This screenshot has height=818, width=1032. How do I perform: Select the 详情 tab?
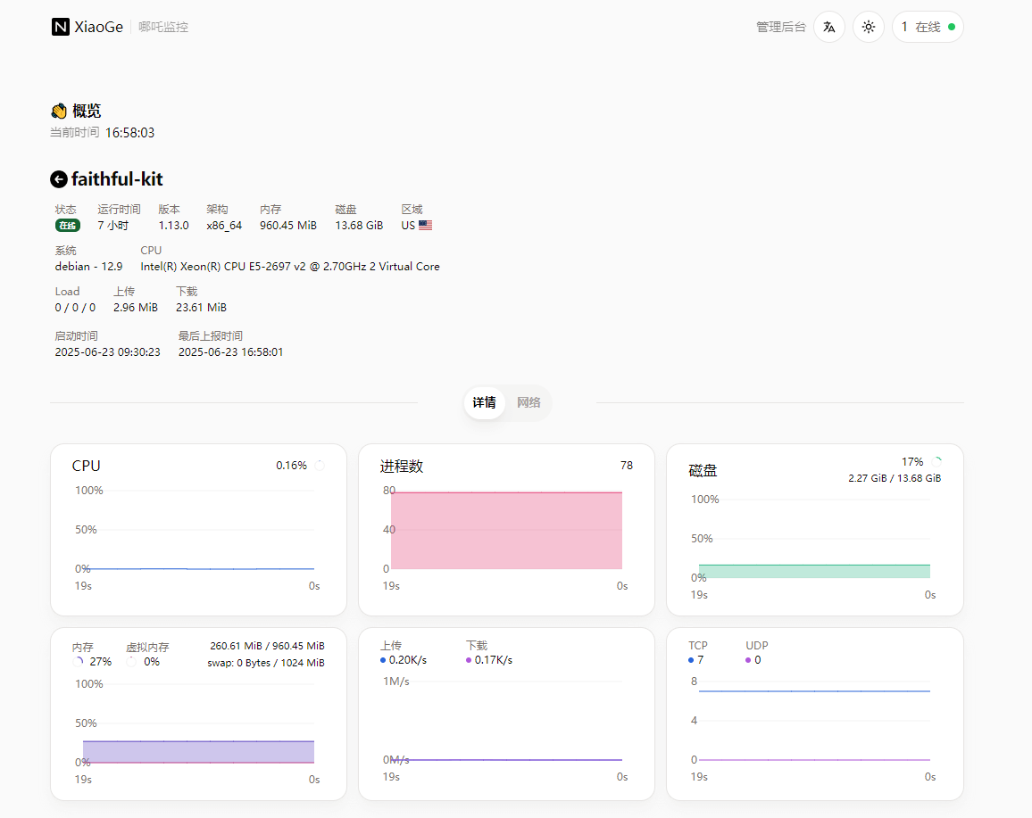coord(485,402)
